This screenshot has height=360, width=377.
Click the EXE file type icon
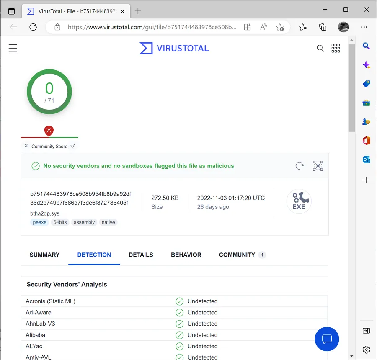tap(299, 201)
